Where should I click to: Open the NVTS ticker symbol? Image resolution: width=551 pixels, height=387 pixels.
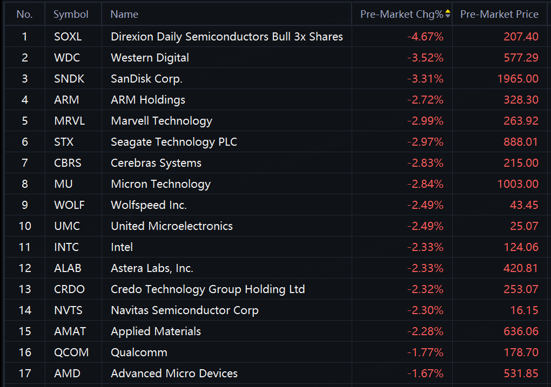(x=68, y=310)
